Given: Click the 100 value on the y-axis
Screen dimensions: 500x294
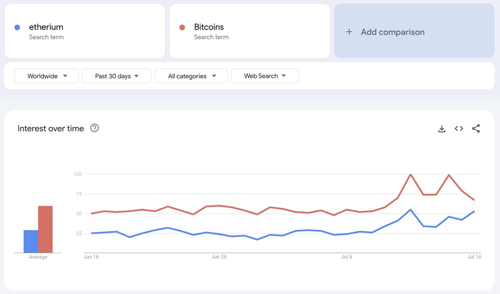Looking at the screenshot, I should (x=78, y=174).
